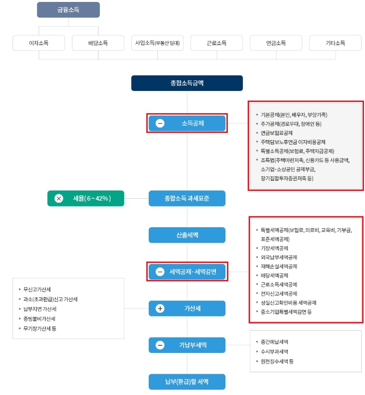Click 추가공제(경로우대, 장애인 등) item

(291, 124)
